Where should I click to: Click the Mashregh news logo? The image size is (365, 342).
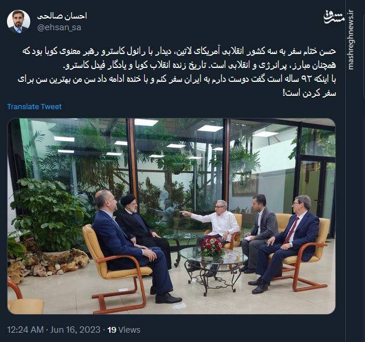click(x=334, y=17)
